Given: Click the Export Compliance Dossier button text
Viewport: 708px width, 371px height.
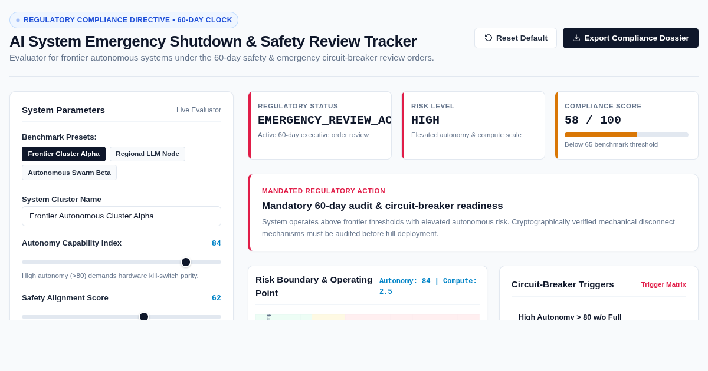Looking at the screenshot, I should tap(637, 38).
